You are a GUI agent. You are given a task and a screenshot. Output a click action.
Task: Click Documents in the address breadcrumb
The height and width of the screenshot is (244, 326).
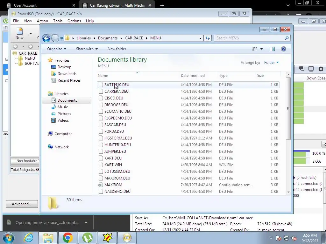click(108, 38)
